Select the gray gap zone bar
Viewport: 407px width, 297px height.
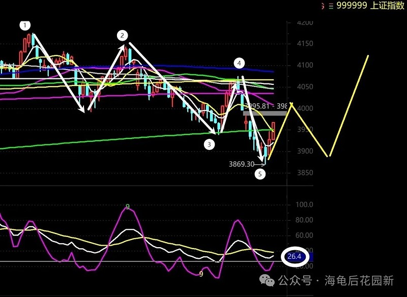click(x=265, y=113)
